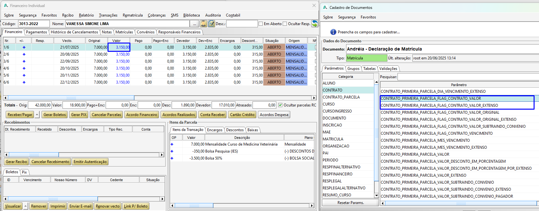539x211 pixels.
Task: Click the Renovar vecto button
Action: (x=108, y=206)
